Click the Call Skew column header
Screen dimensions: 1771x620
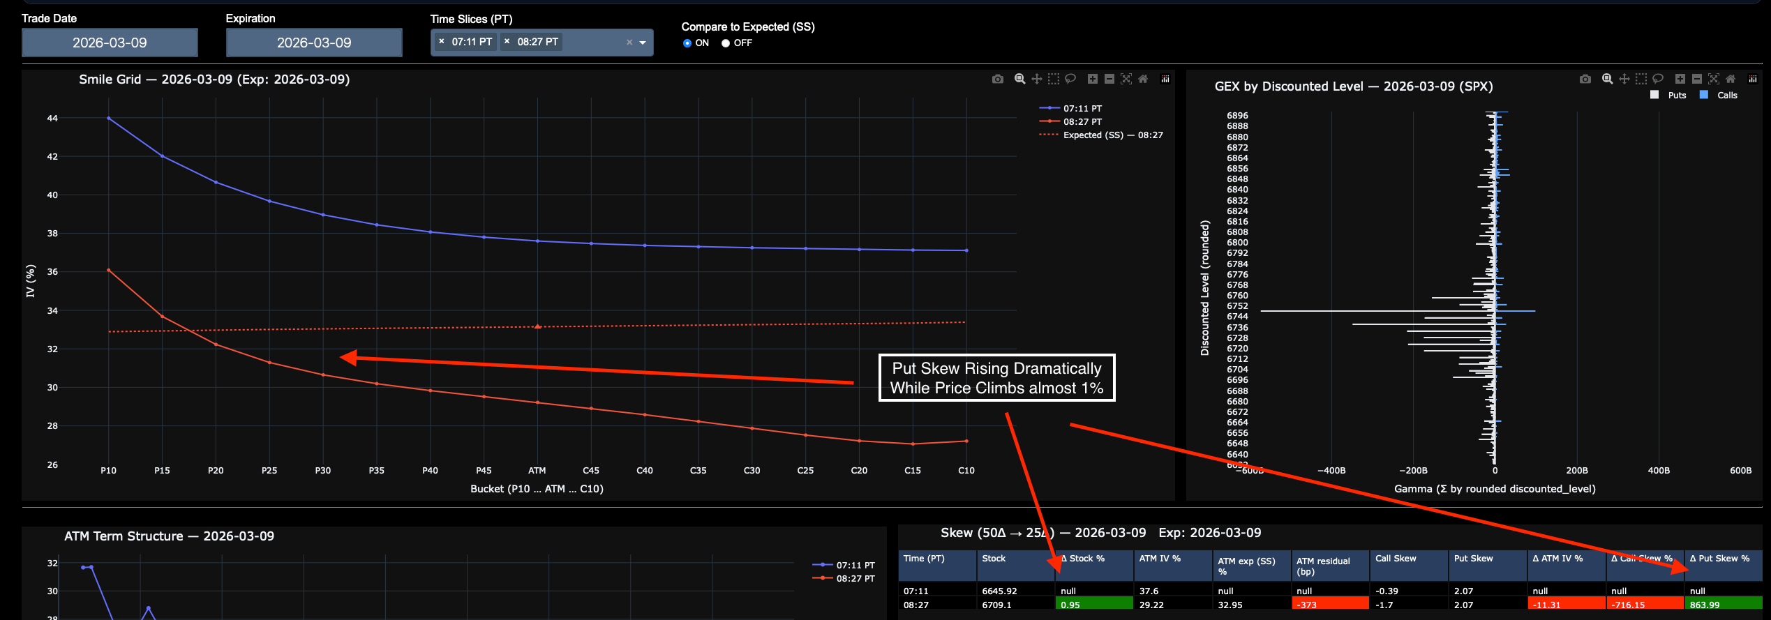1409,566
